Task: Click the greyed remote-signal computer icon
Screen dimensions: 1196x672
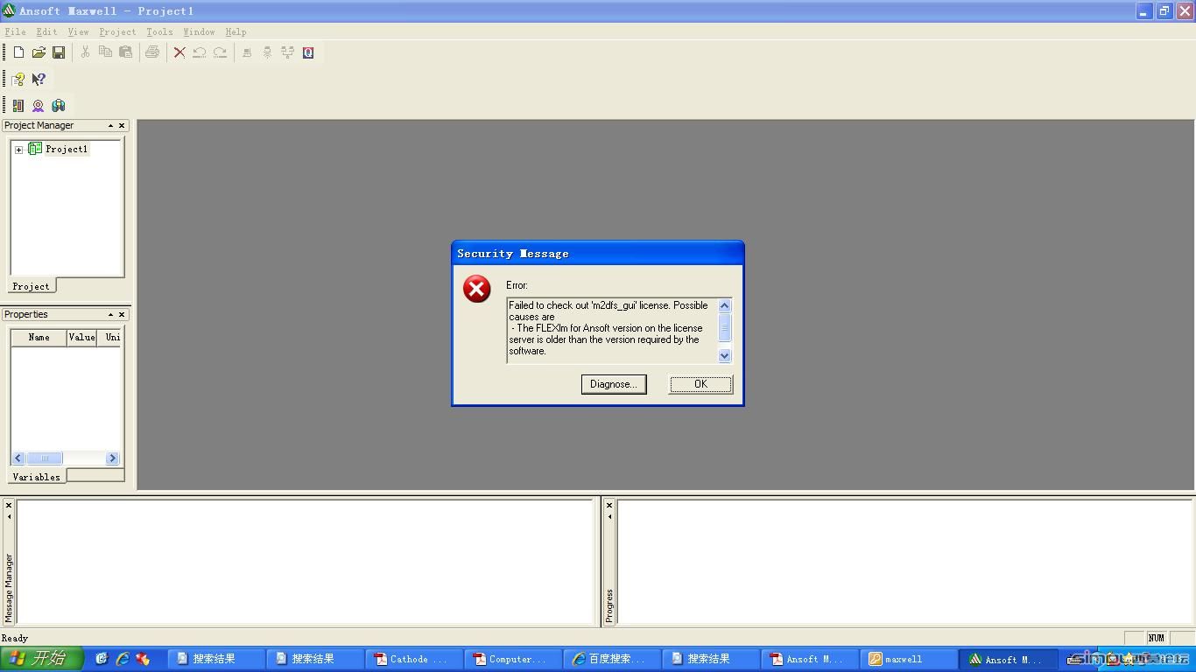Action: [267, 52]
